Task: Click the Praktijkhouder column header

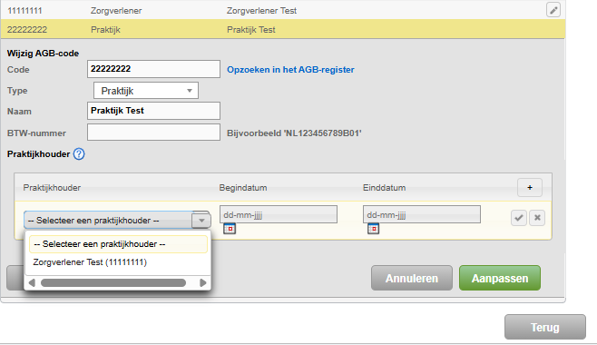Action: [x=52, y=188]
